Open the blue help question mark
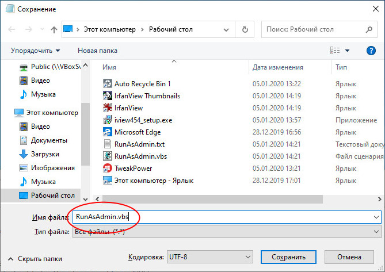 tap(371, 51)
